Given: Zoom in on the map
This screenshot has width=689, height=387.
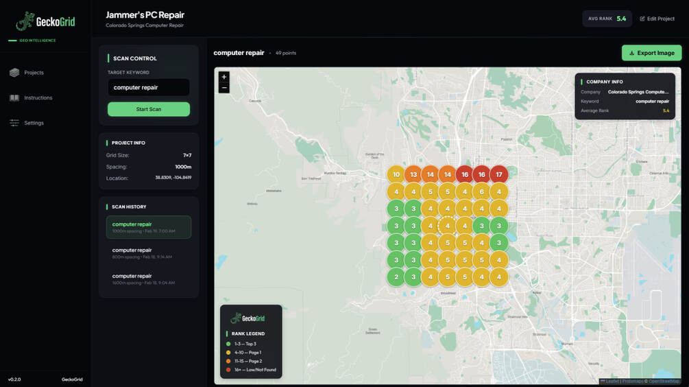Looking at the screenshot, I should 224,77.
